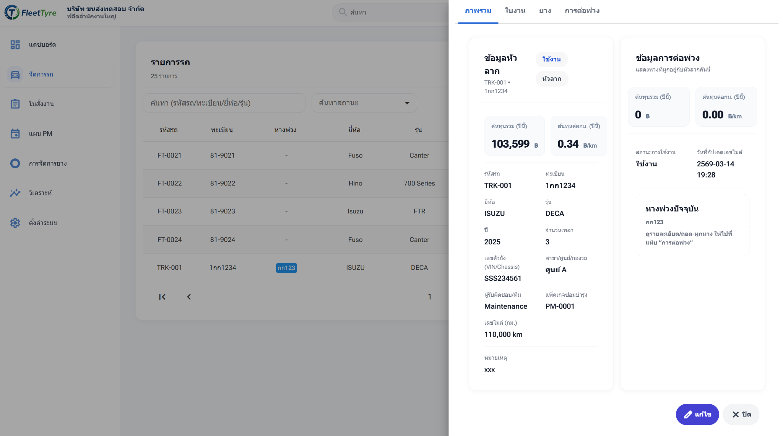Click the PM plan calendar icon
This screenshot has width=783, height=436.
pos(15,133)
